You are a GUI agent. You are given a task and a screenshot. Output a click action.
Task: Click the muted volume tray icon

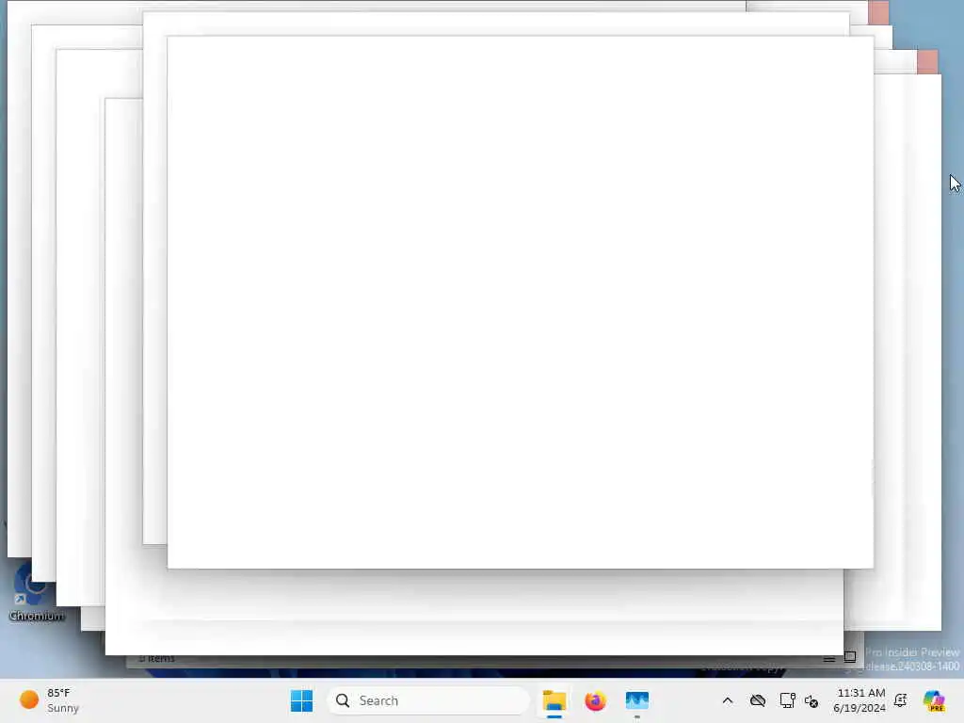(x=811, y=700)
